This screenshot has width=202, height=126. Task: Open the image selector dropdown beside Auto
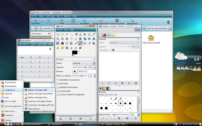[116, 30]
